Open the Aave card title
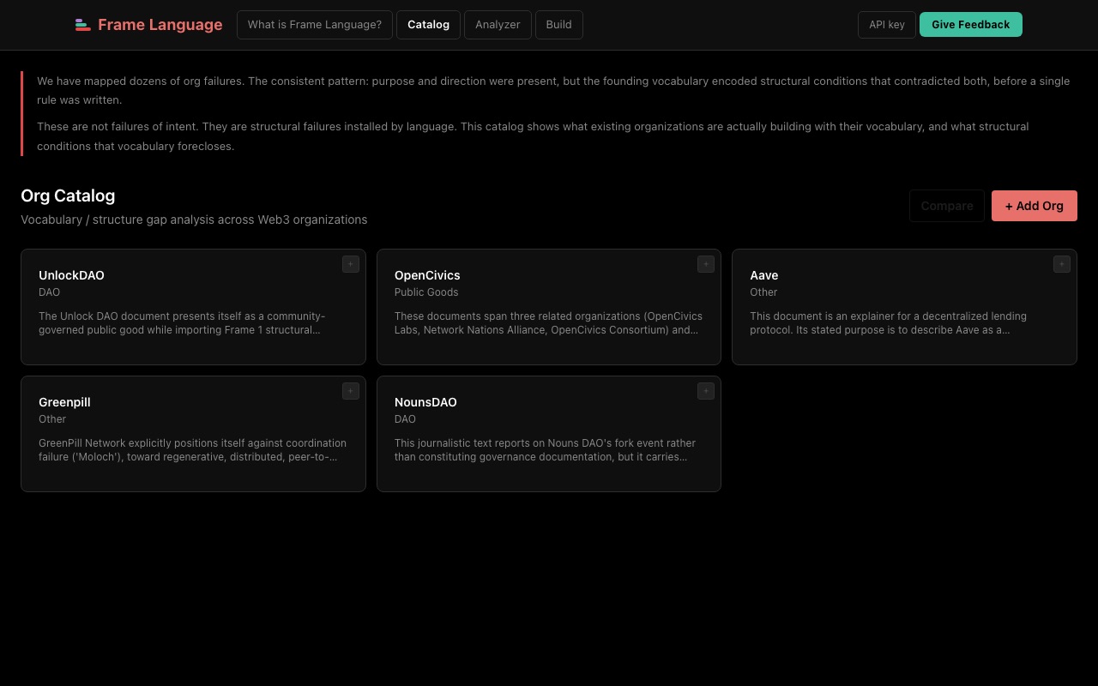1098x686 pixels. coord(764,275)
